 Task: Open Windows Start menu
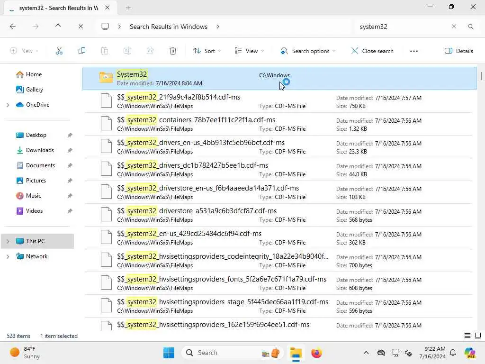[x=169, y=353]
